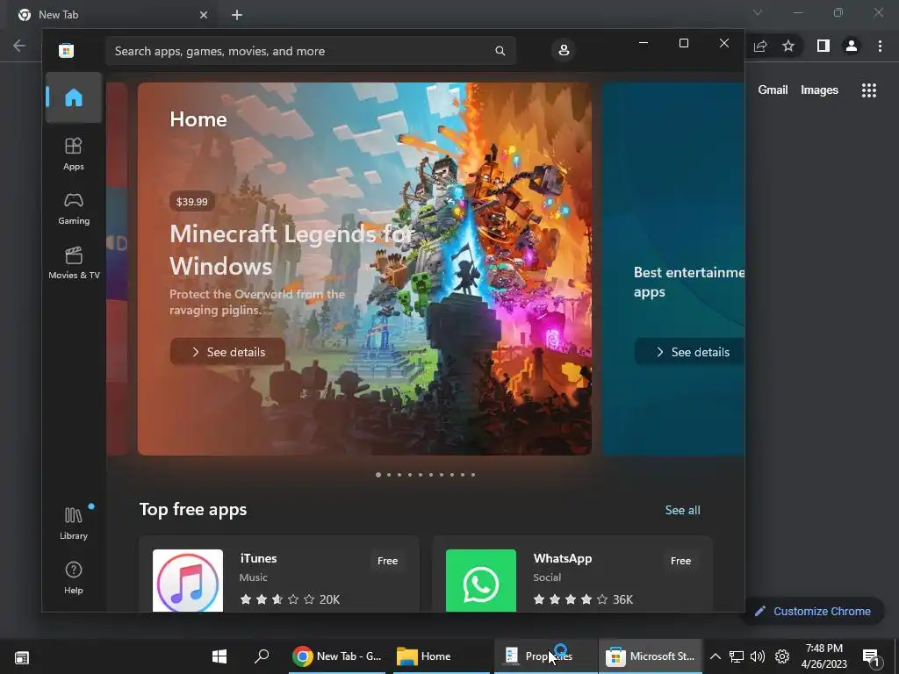Click the Microsoft Store logo icon

click(x=66, y=50)
